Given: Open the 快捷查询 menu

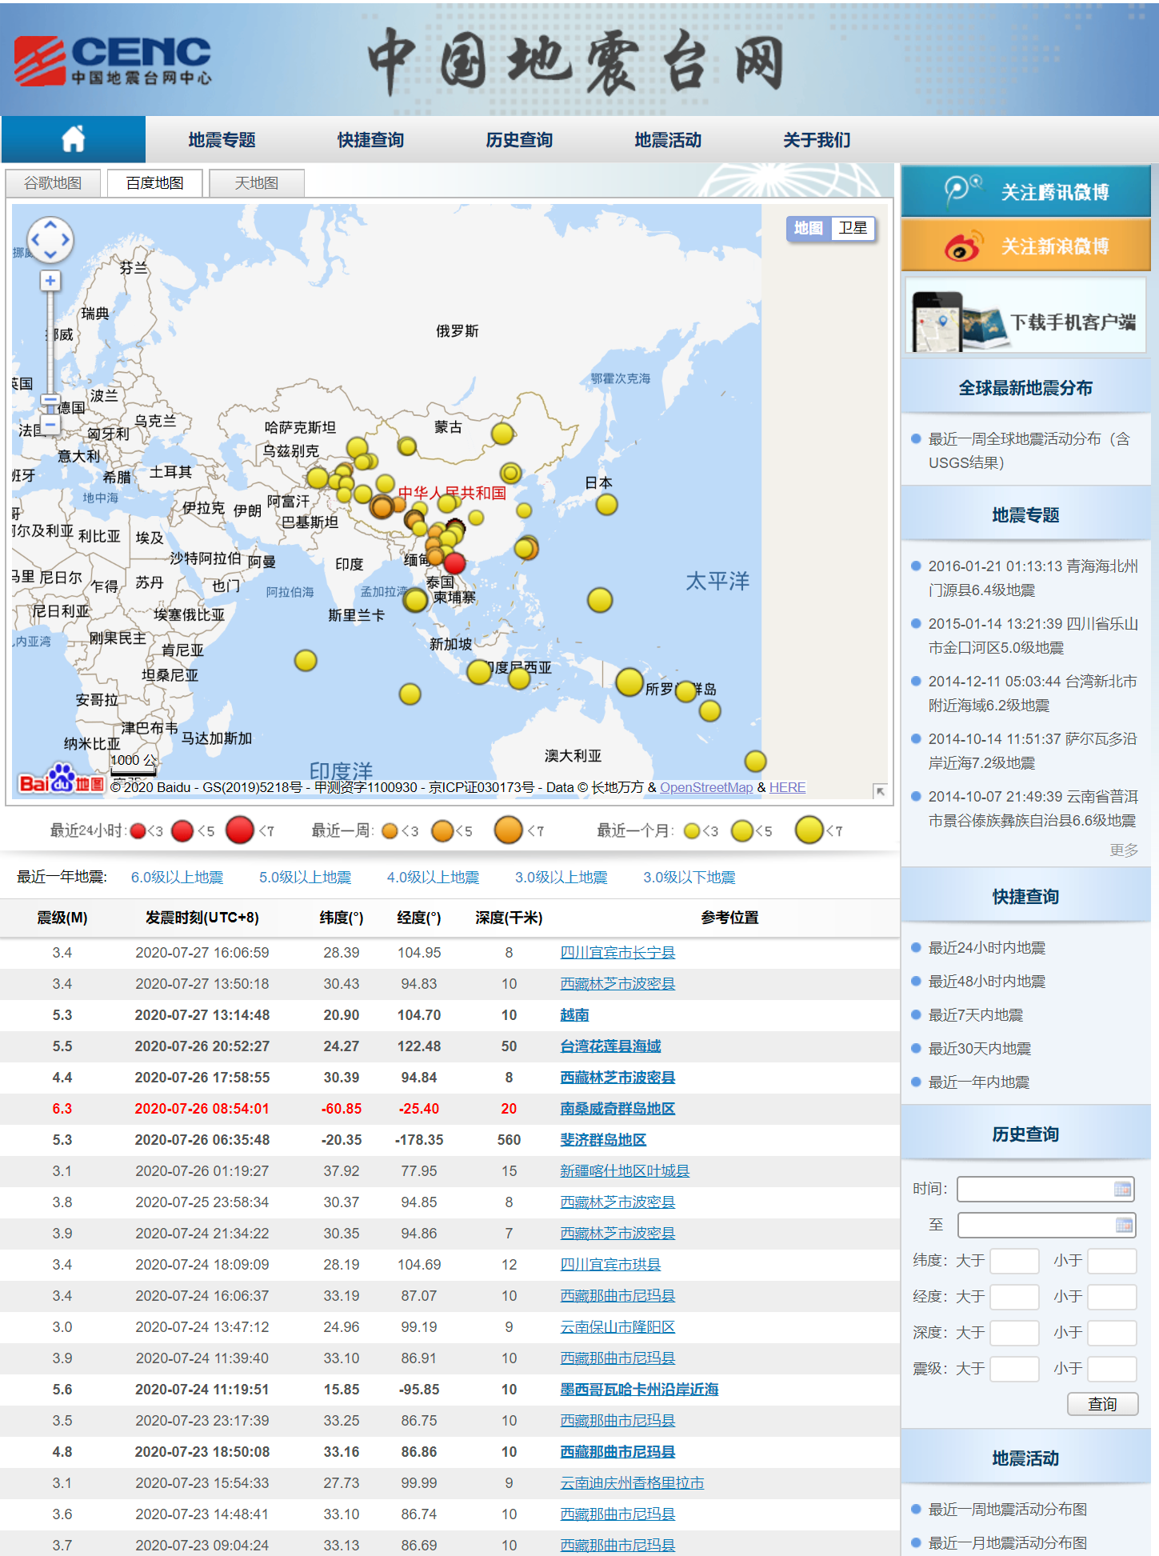Looking at the screenshot, I should click(x=370, y=140).
